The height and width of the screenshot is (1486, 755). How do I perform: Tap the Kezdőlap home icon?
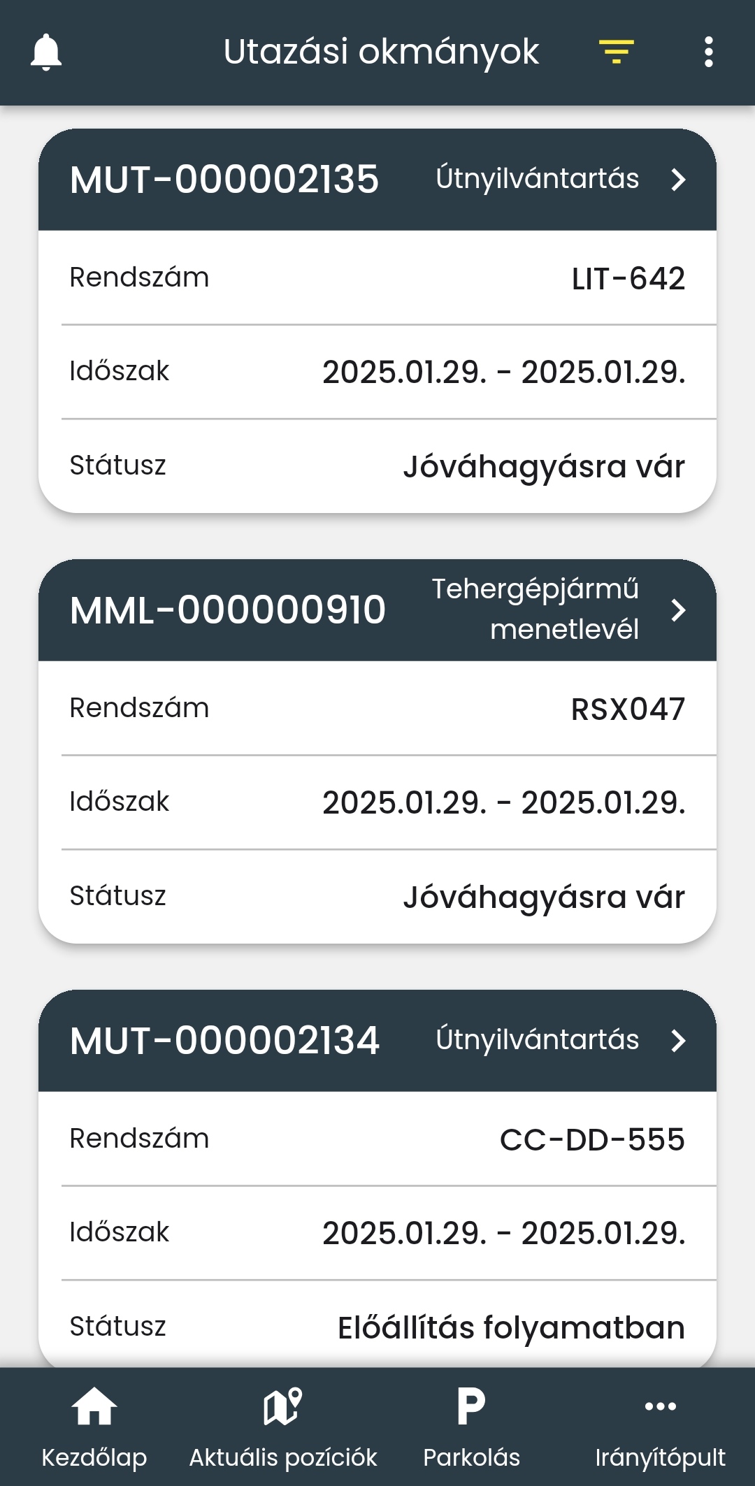94,1406
